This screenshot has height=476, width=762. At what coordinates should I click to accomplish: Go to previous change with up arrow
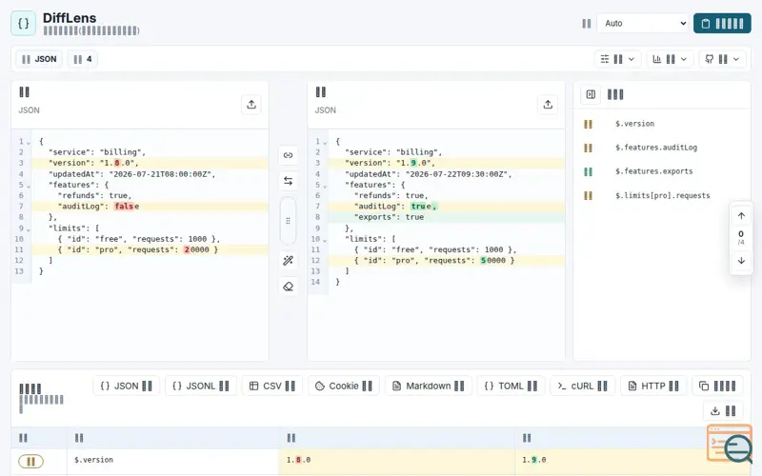(x=741, y=216)
